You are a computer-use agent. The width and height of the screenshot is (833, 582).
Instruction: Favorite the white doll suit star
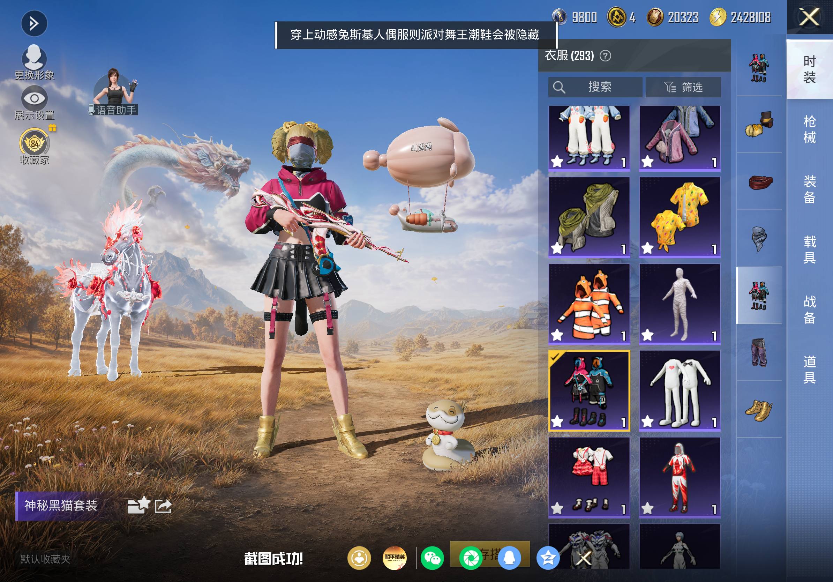648,421
